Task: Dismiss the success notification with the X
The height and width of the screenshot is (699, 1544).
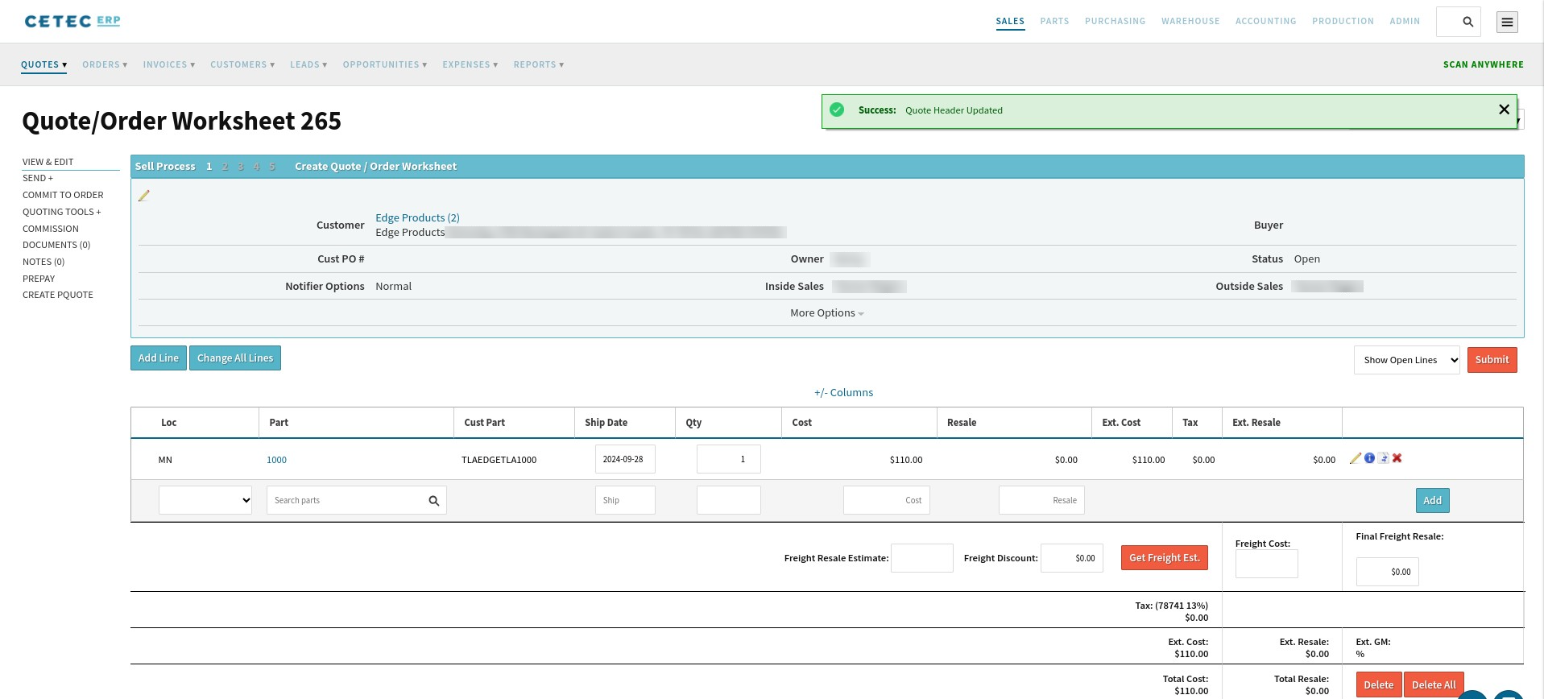Action: (x=1504, y=110)
